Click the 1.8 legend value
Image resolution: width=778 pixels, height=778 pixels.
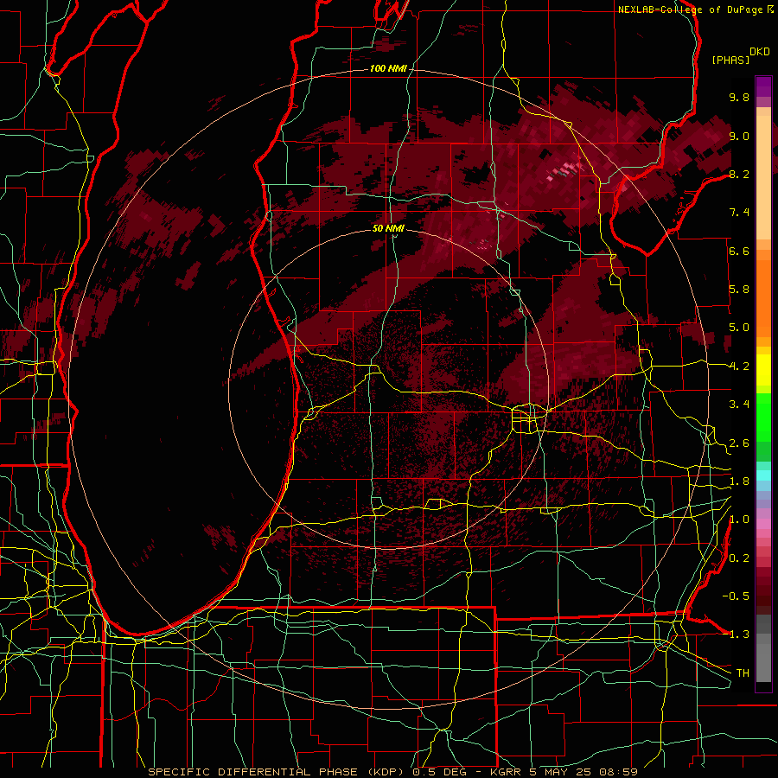click(739, 481)
